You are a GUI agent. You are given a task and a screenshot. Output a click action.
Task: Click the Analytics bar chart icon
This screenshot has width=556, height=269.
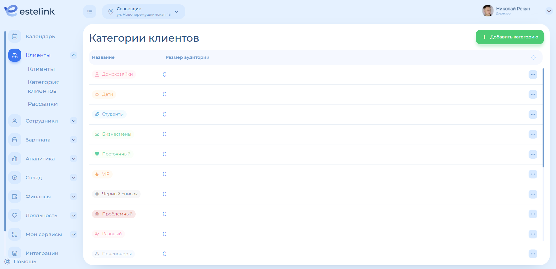(15, 159)
